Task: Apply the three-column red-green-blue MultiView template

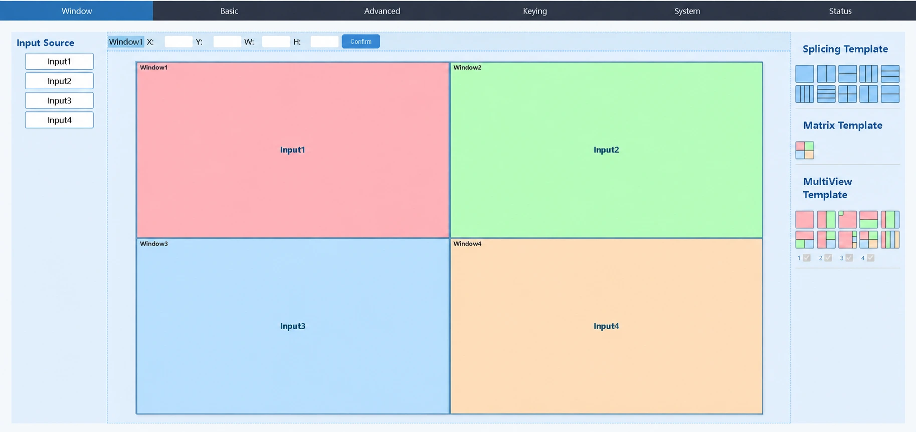Action: [890, 220]
